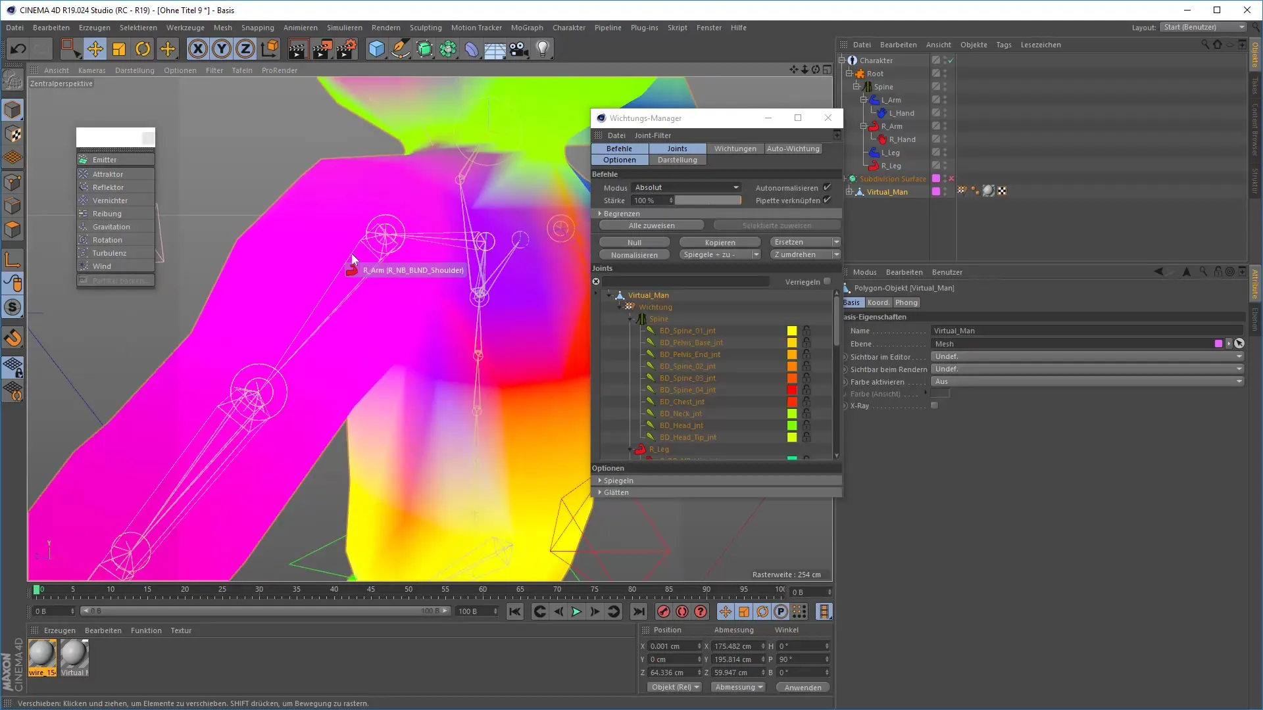Screen dimensions: 1263x710
Task: Jump to end of timeline
Action: click(639, 611)
